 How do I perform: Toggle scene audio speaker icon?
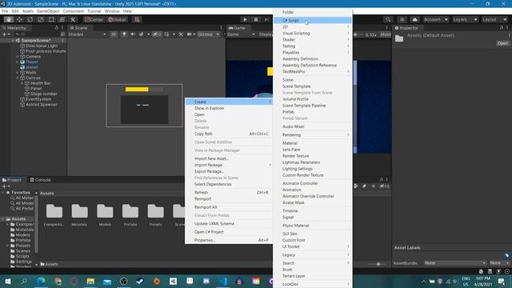pos(133,34)
